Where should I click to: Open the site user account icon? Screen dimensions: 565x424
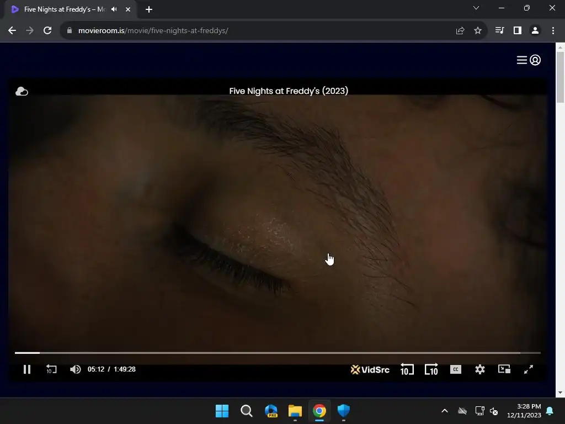535,60
